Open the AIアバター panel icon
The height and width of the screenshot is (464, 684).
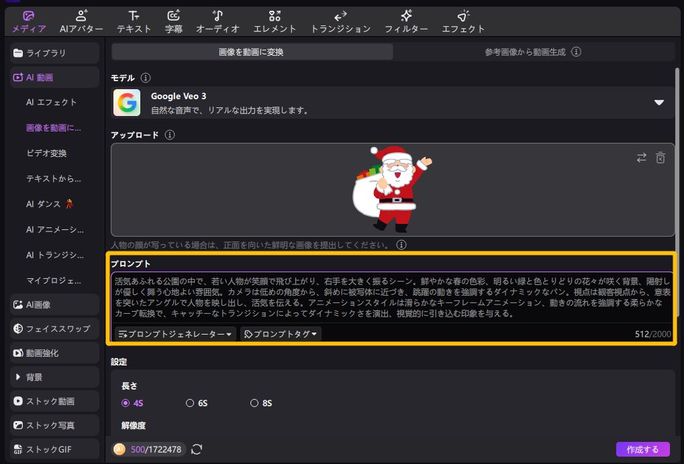(x=81, y=16)
